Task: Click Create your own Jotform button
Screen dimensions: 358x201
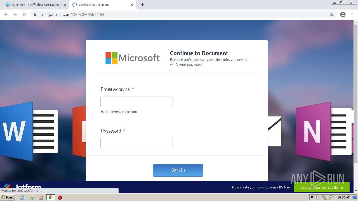Action: [322, 187]
